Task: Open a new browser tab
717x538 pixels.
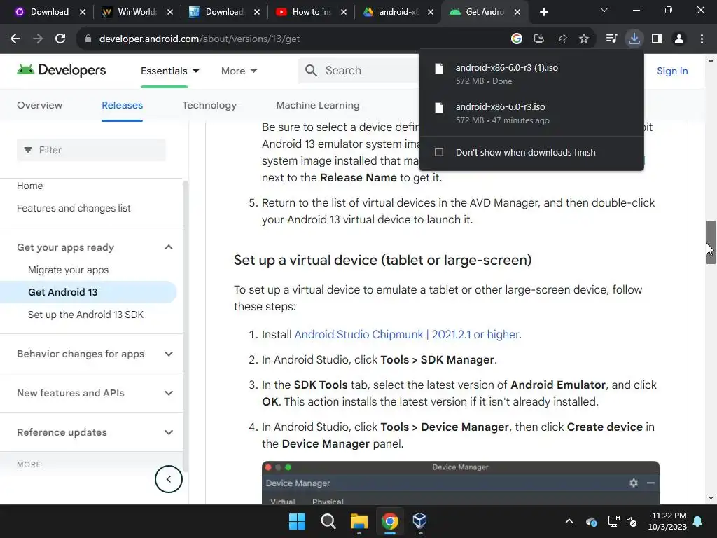Action: click(x=543, y=12)
